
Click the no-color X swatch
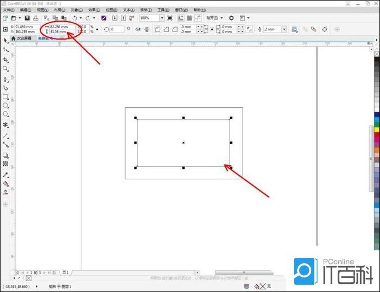tap(377, 54)
